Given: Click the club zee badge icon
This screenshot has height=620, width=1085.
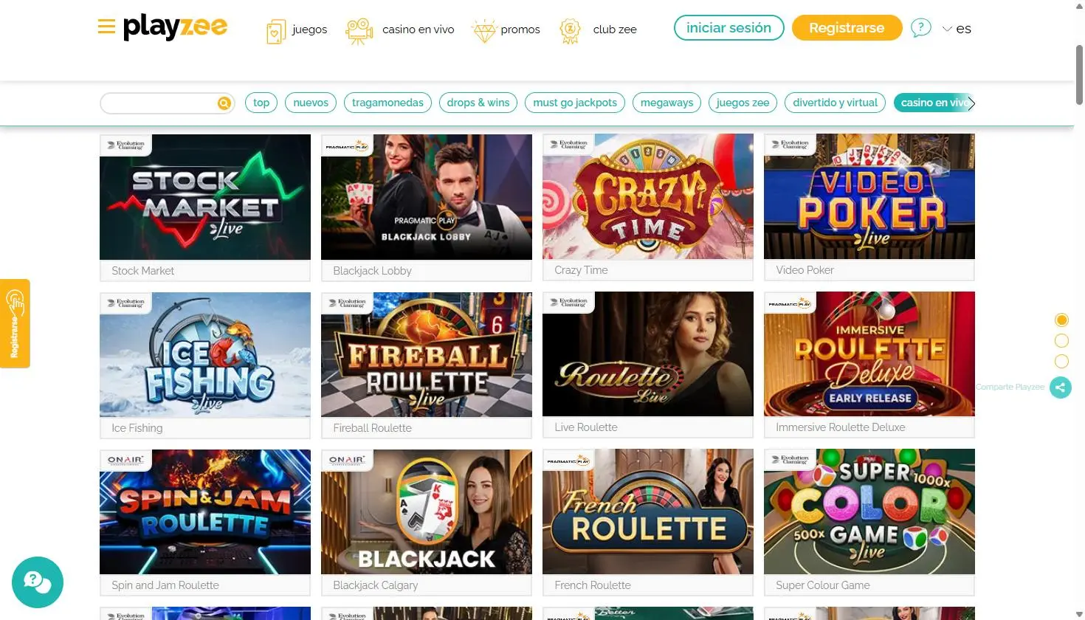Looking at the screenshot, I should [570, 31].
